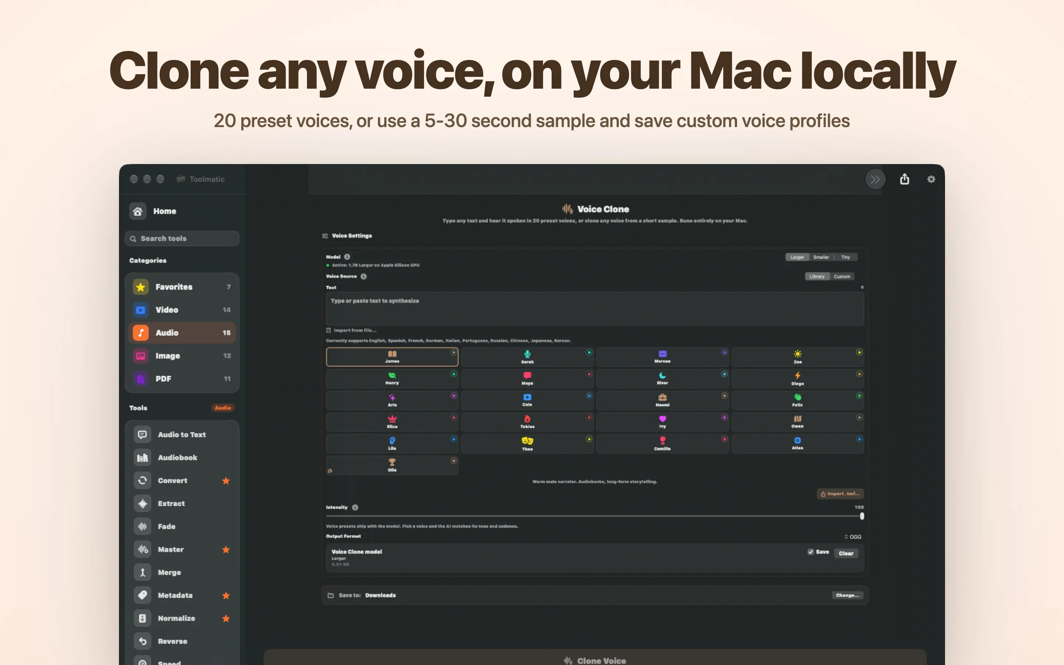Open the Extract tool

[182, 503]
